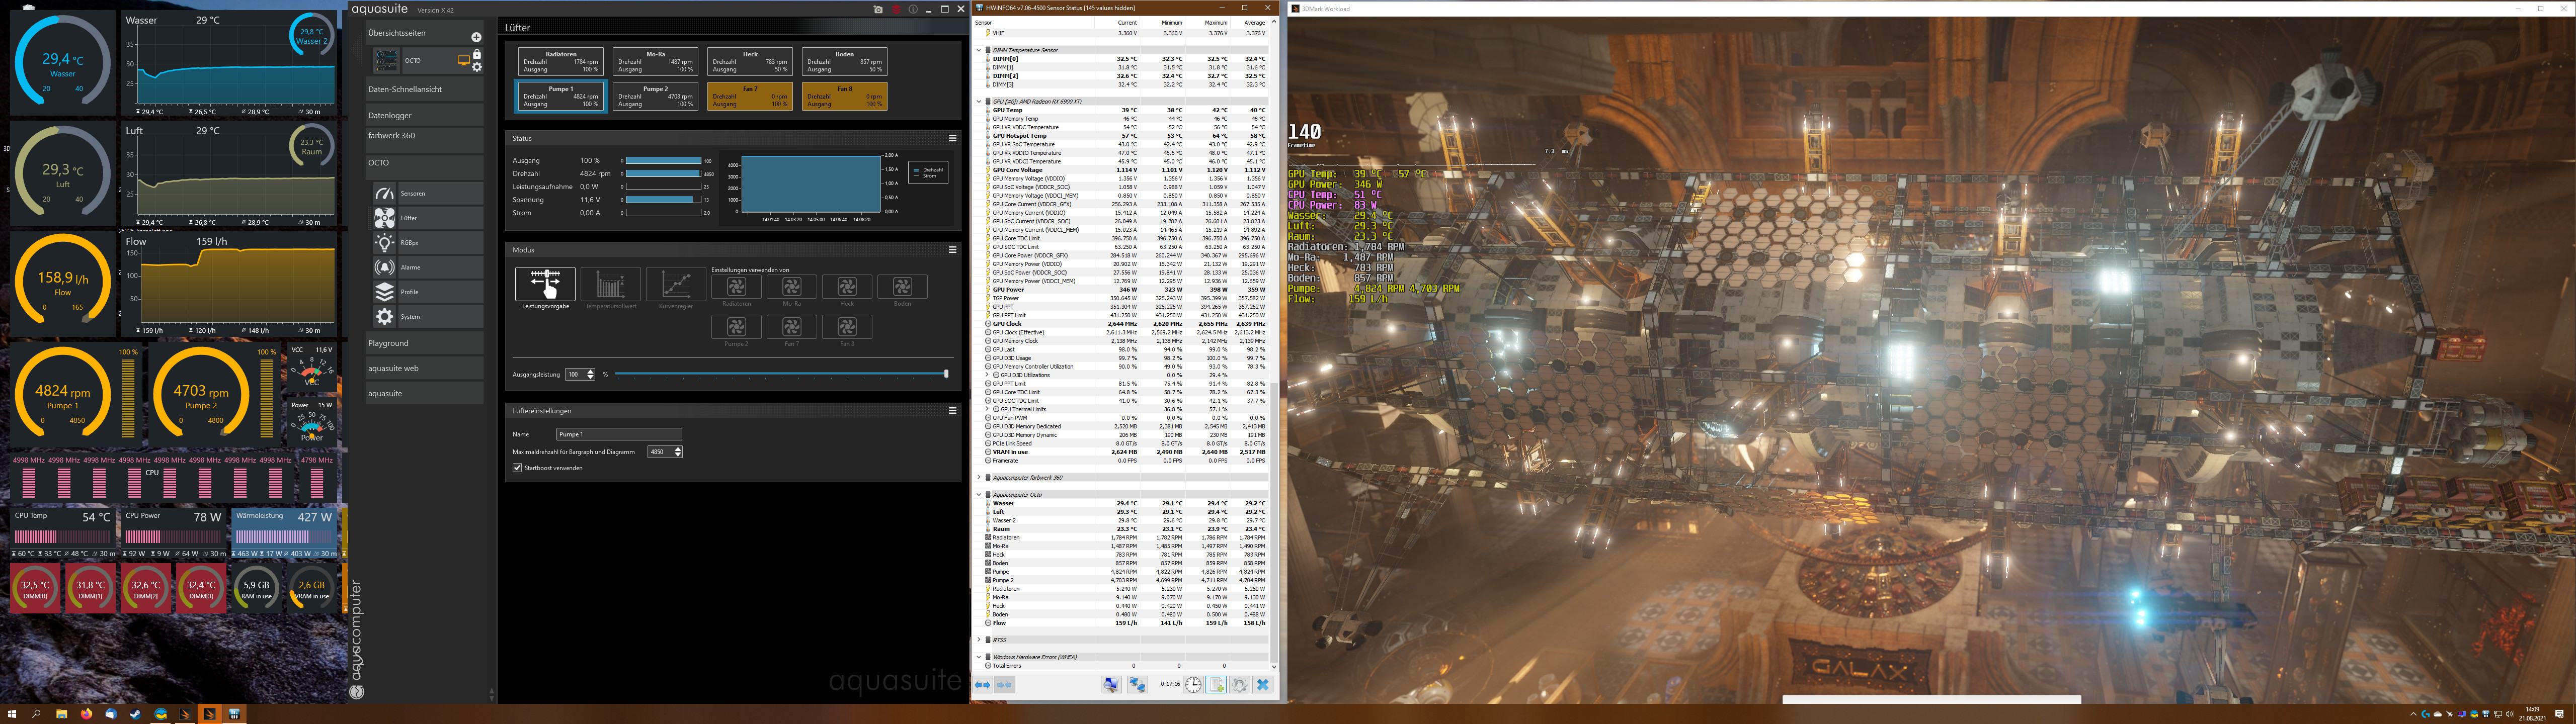Open Lüftereinstellungen panel hamburger menu
This screenshot has height=724, width=2576.
(952, 411)
